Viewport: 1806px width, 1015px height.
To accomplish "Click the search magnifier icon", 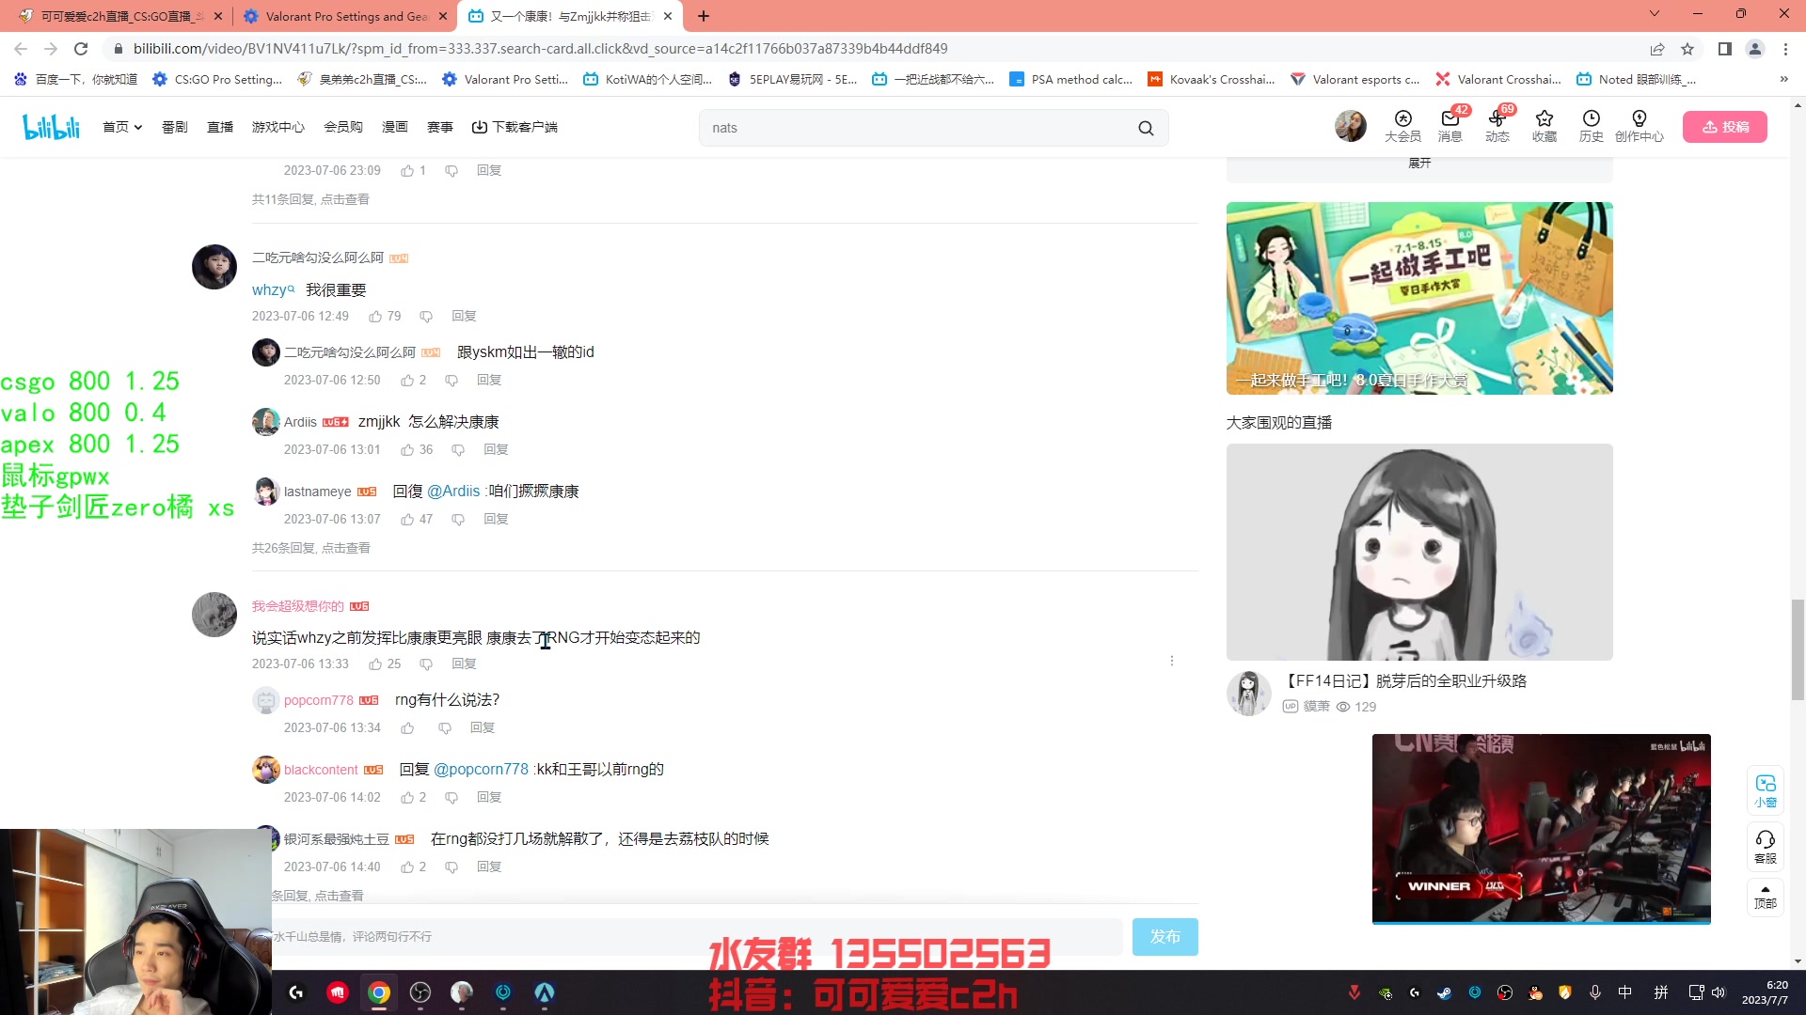I will pyautogui.click(x=1146, y=128).
